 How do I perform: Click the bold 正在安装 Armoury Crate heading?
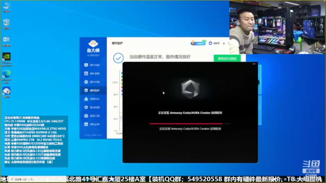190,113
